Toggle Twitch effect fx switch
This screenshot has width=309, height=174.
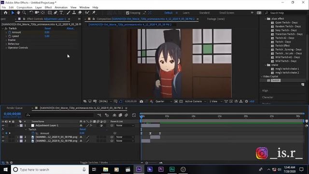click(x=6, y=29)
